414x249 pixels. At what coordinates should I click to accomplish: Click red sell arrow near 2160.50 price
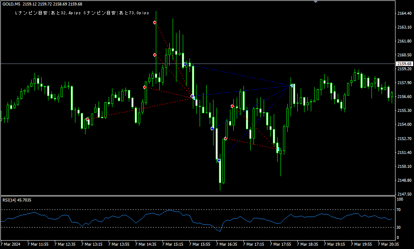pyautogui.click(x=155, y=55)
